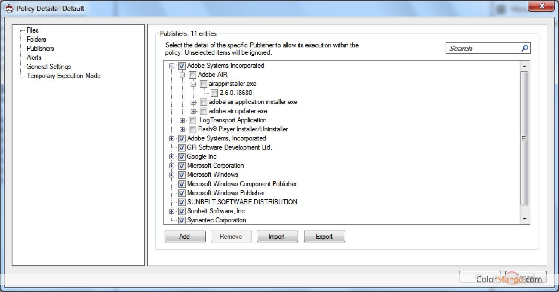The width and height of the screenshot is (559, 292).
Task: Expand the Sunbelt Software, Inc. node
Action: 171,211
